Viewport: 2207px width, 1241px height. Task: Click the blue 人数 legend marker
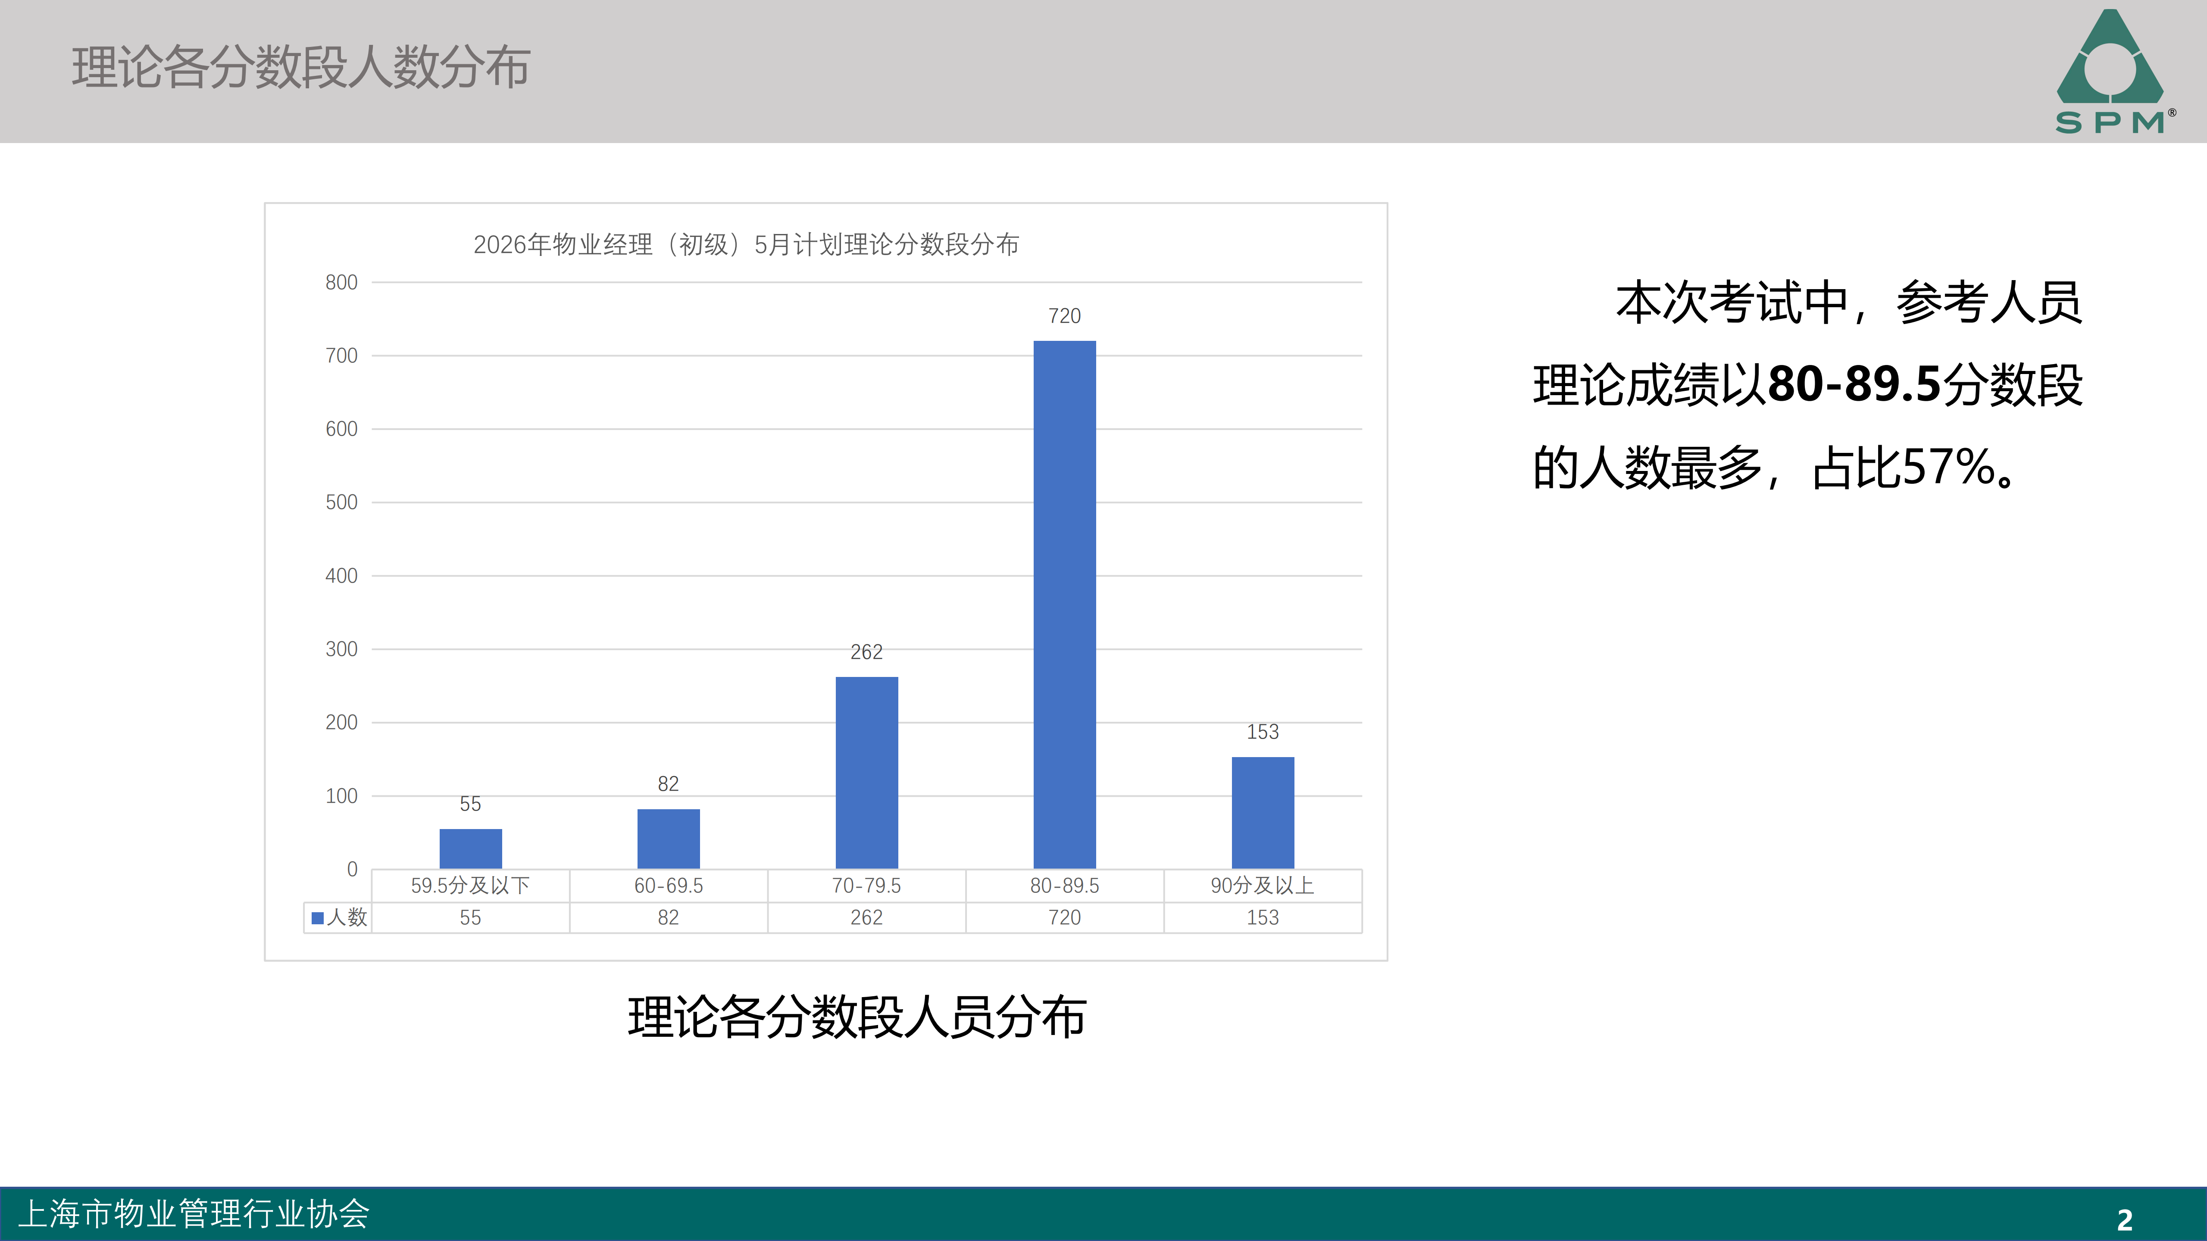[317, 918]
